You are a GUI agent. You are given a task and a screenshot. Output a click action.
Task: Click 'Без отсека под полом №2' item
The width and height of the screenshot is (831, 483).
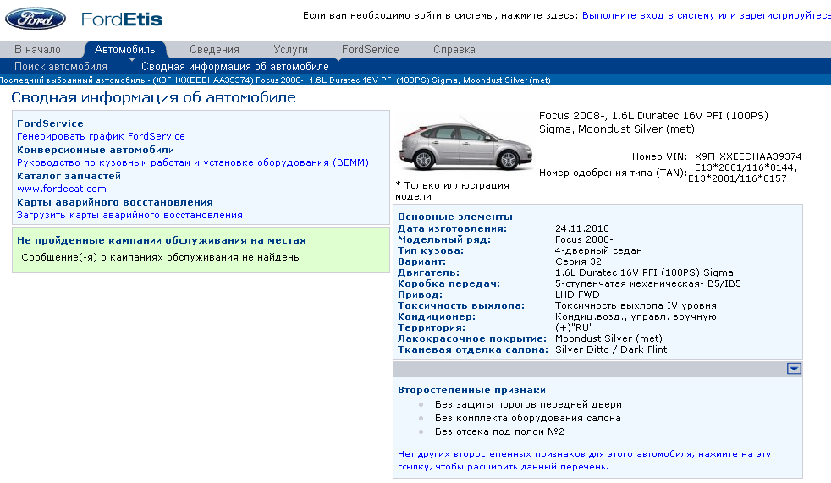499,431
